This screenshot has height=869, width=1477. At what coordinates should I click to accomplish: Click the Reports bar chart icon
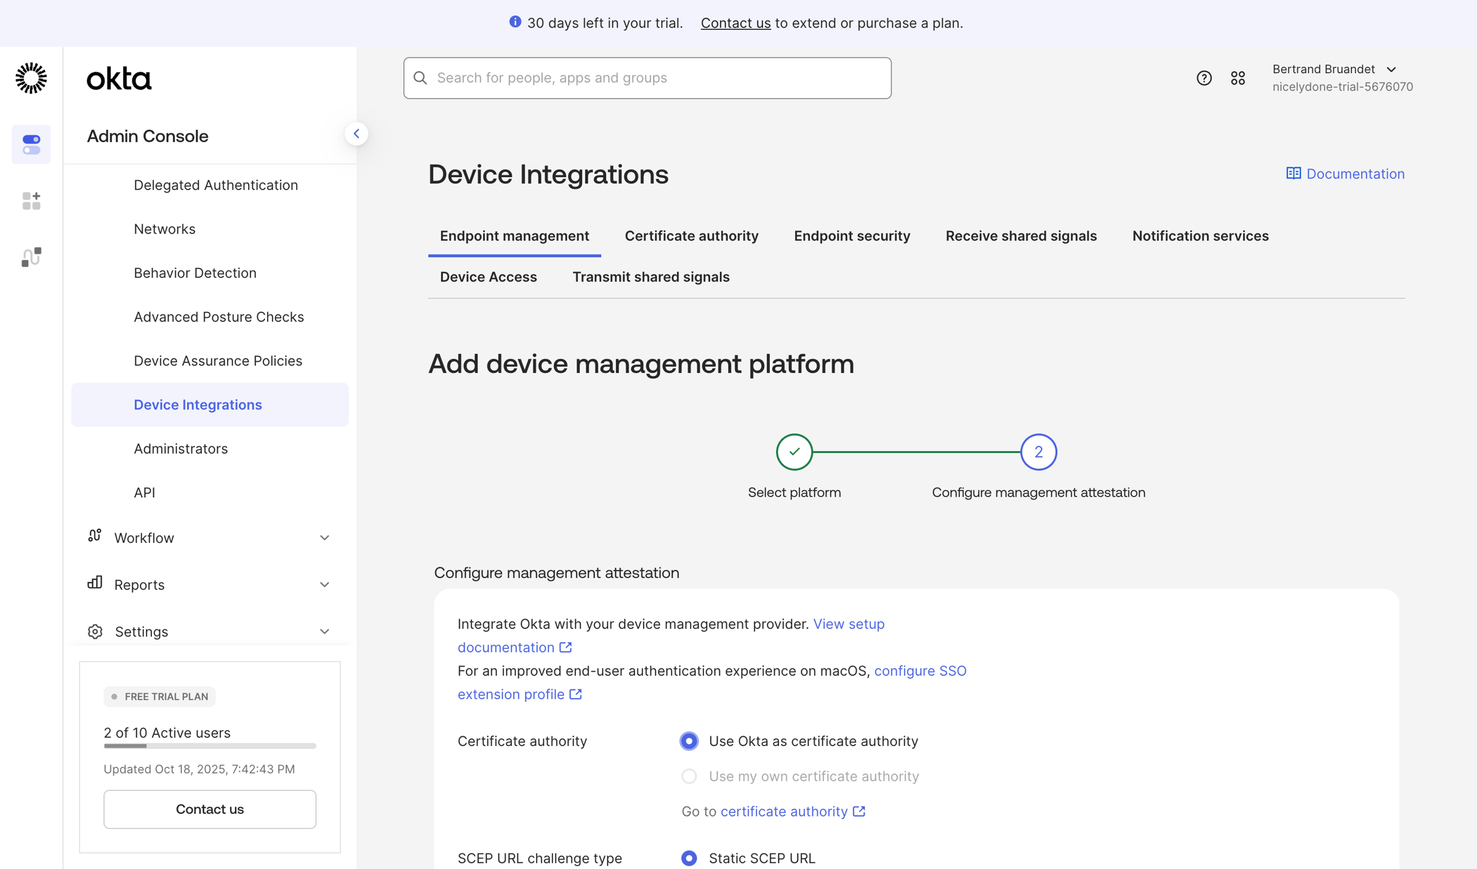pos(94,583)
